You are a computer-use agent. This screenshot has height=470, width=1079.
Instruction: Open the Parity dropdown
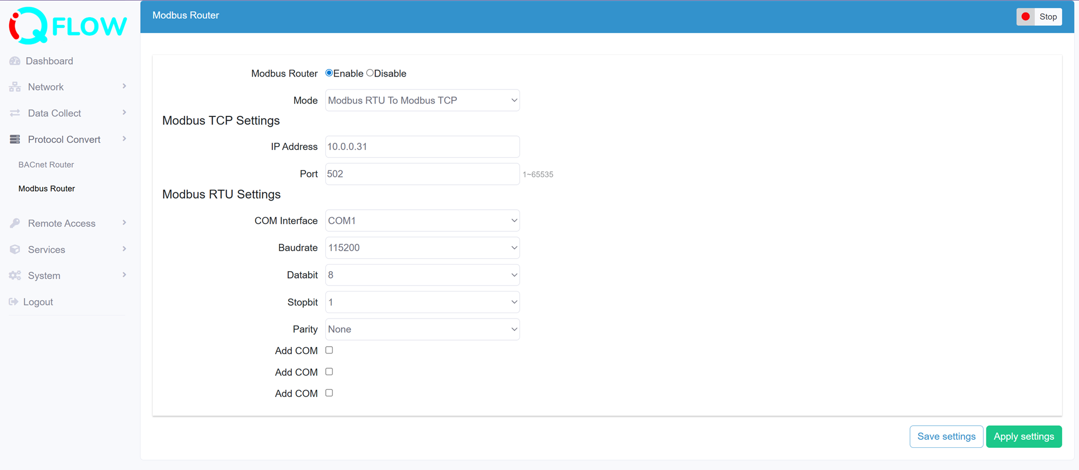[x=422, y=329]
